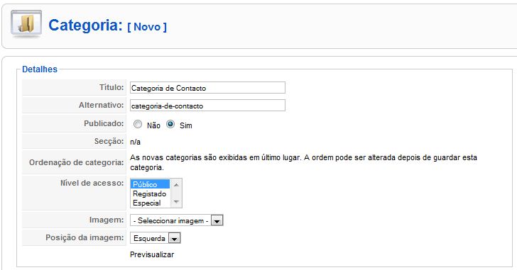Open the Seleccionar imagem dropdown
The width and height of the screenshot is (517, 270).
click(x=176, y=220)
